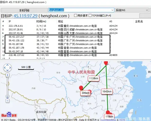Sort by the IP column header

pyautogui.click(x=10, y=21)
